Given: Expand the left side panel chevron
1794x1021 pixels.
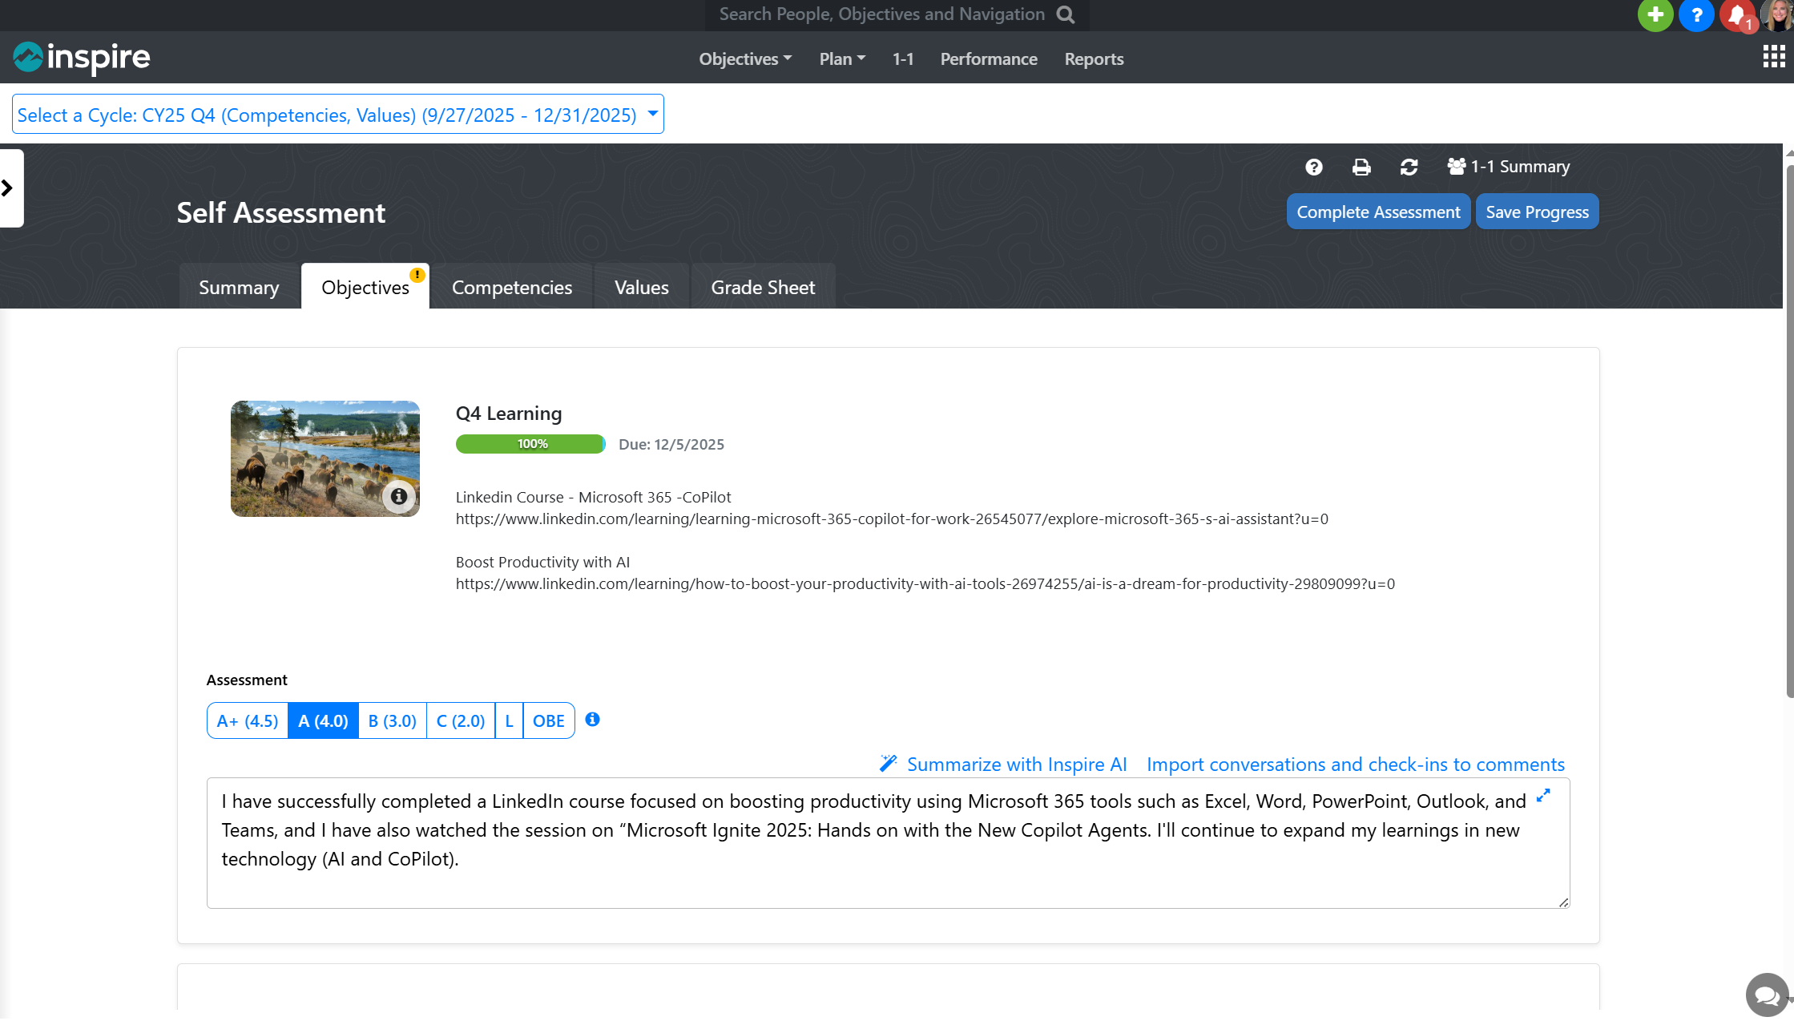Looking at the screenshot, I should 8,188.
